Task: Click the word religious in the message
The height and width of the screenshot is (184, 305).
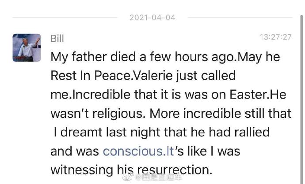Action: [117, 114]
